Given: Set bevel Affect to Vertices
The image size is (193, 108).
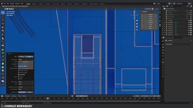Looking at the screenshot, I should 22,57.
